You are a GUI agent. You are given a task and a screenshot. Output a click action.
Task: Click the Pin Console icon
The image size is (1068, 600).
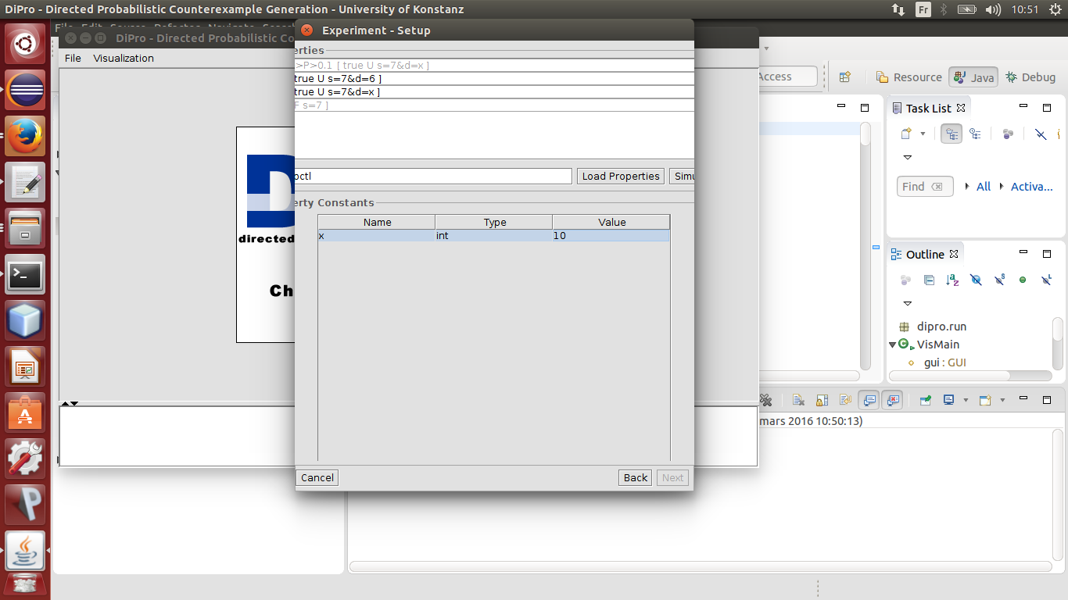point(925,400)
